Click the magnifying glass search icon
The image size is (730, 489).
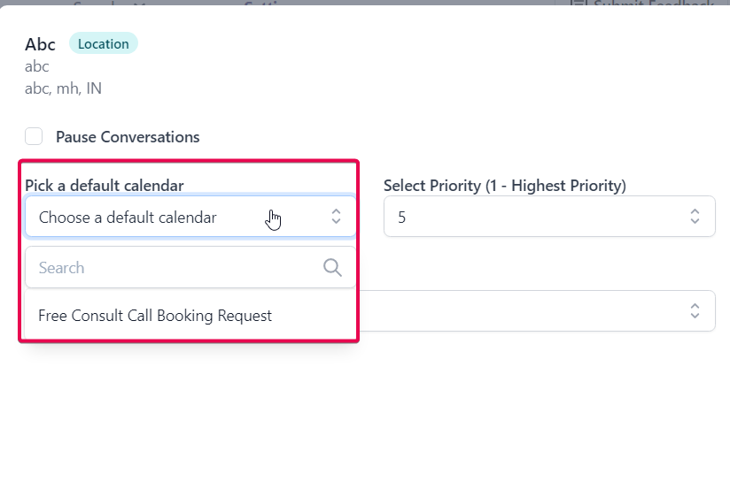pyautogui.click(x=332, y=267)
